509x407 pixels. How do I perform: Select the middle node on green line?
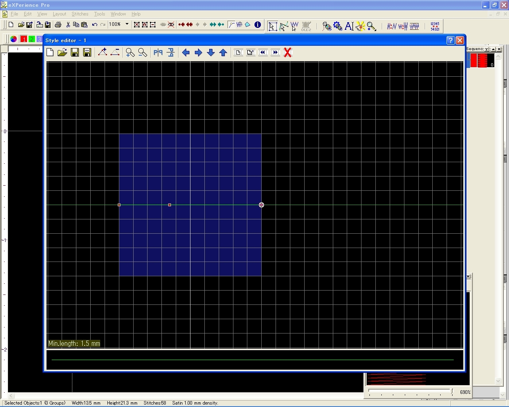click(170, 205)
